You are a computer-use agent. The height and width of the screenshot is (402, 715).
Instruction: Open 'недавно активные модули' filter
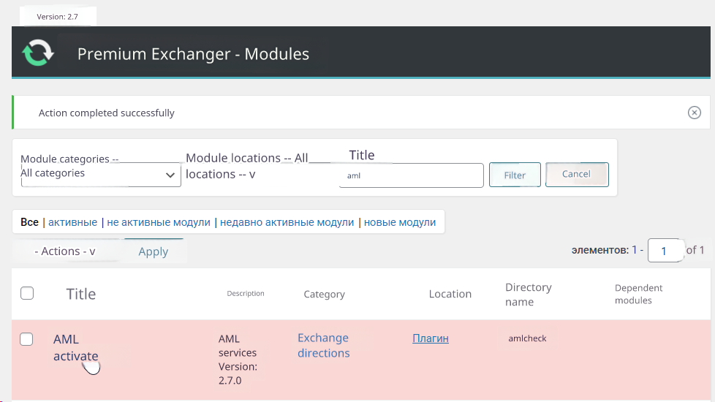point(287,222)
